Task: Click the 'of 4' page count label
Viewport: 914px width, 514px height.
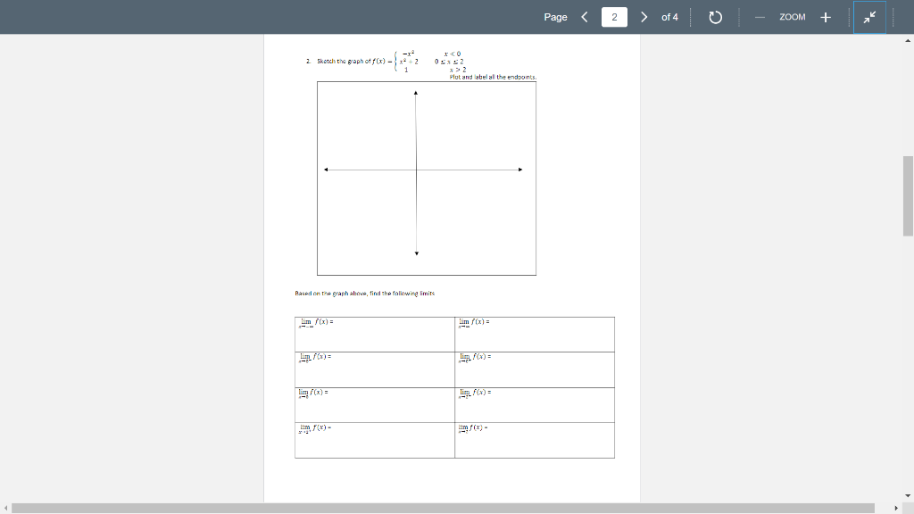Action: pos(669,16)
